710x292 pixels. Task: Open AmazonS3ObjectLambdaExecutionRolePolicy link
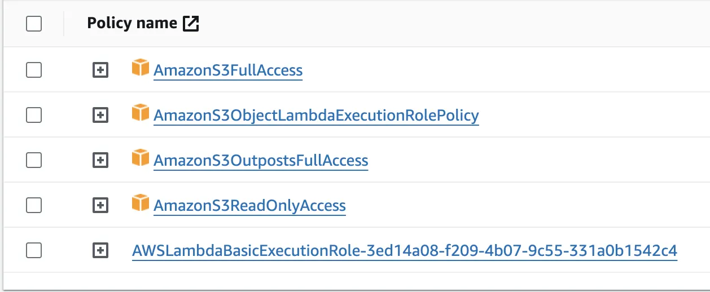coord(316,116)
